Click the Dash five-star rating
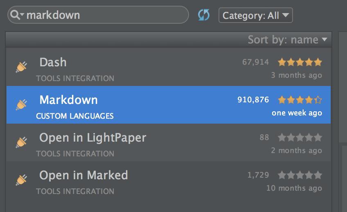347x212 pixels. [x=300, y=62]
